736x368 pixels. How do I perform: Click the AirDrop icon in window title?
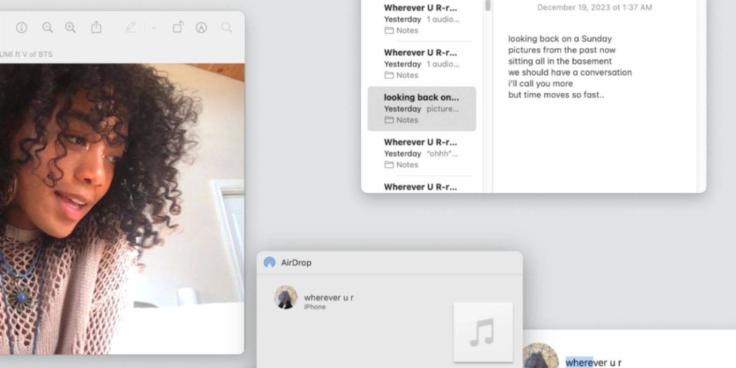[x=269, y=262]
